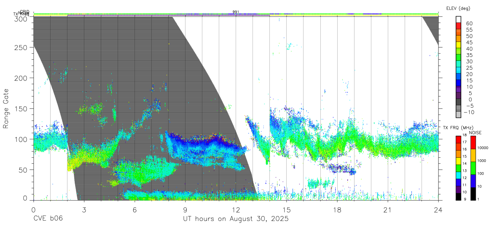
Task: Click the blue 15–20 ELEV color swatch
Action: pos(458,77)
